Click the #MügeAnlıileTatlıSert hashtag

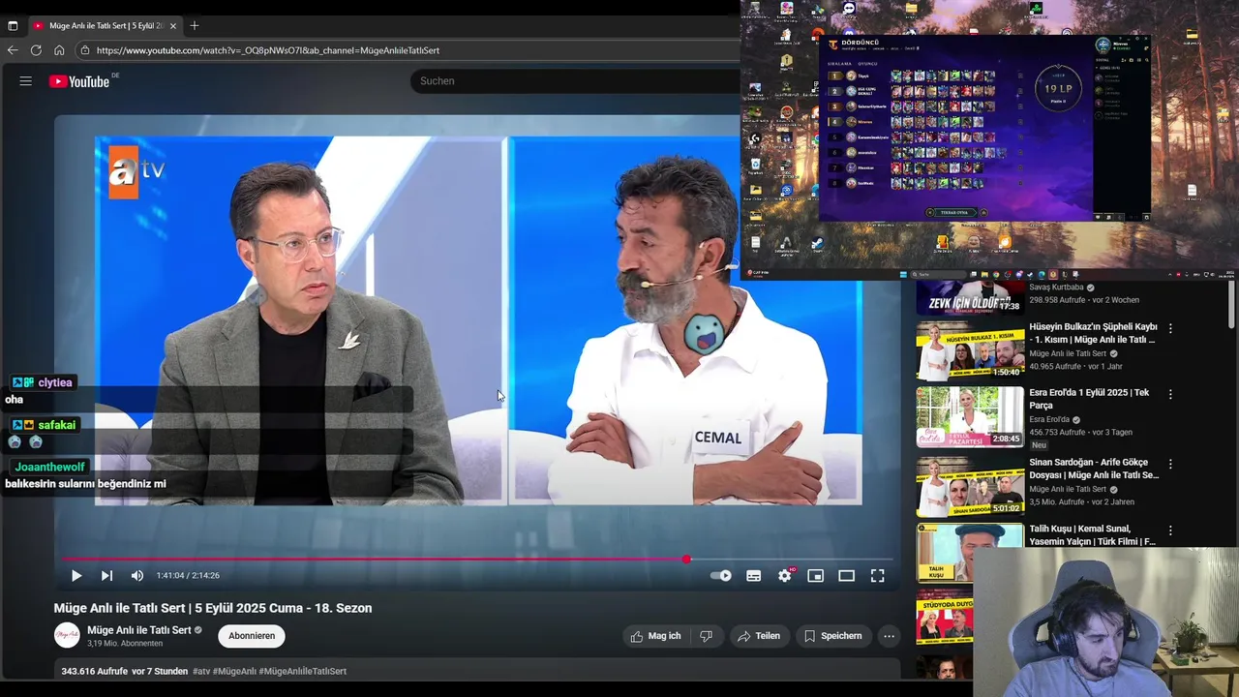tap(302, 671)
